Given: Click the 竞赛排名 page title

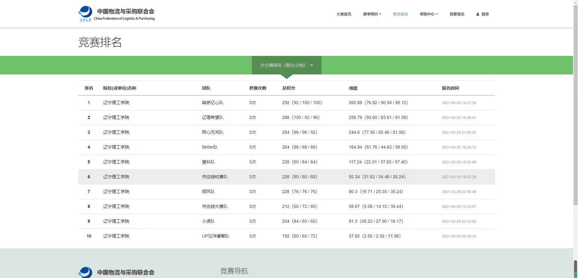Looking at the screenshot, I should [x=100, y=42].
